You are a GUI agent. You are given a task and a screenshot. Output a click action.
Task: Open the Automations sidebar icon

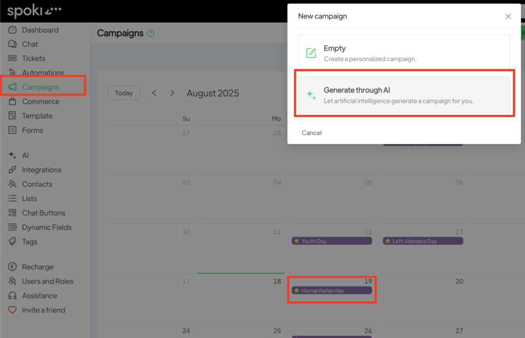12,73
